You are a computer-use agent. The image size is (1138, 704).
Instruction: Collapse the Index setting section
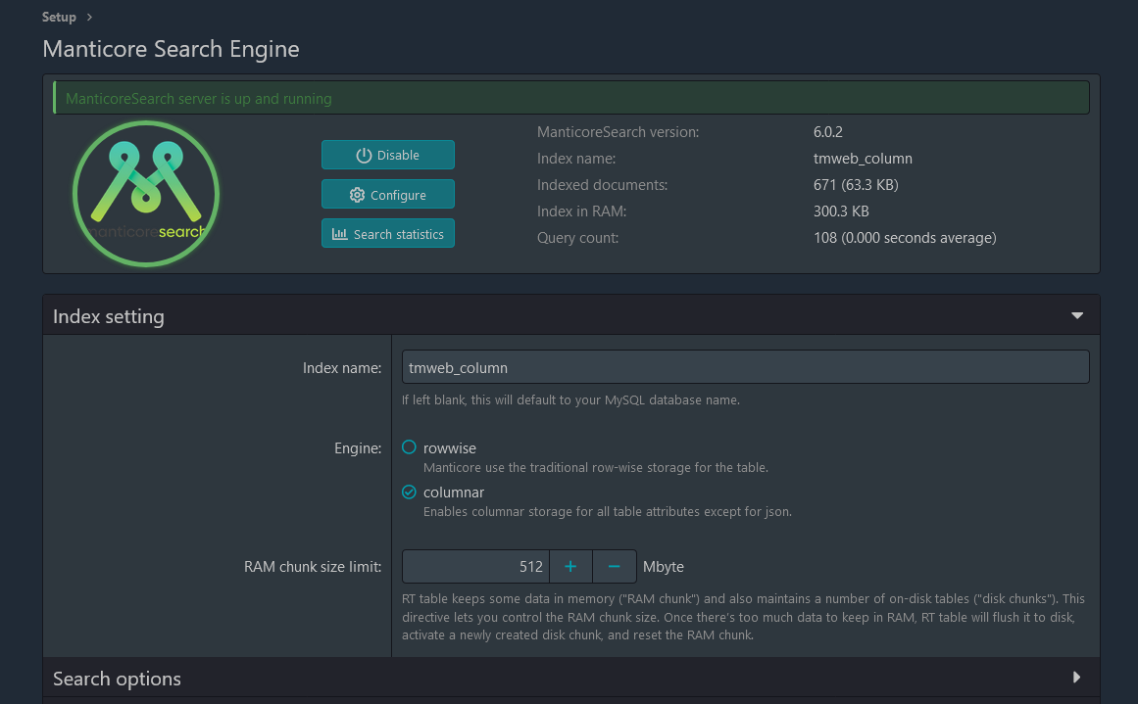point(1077,315)
